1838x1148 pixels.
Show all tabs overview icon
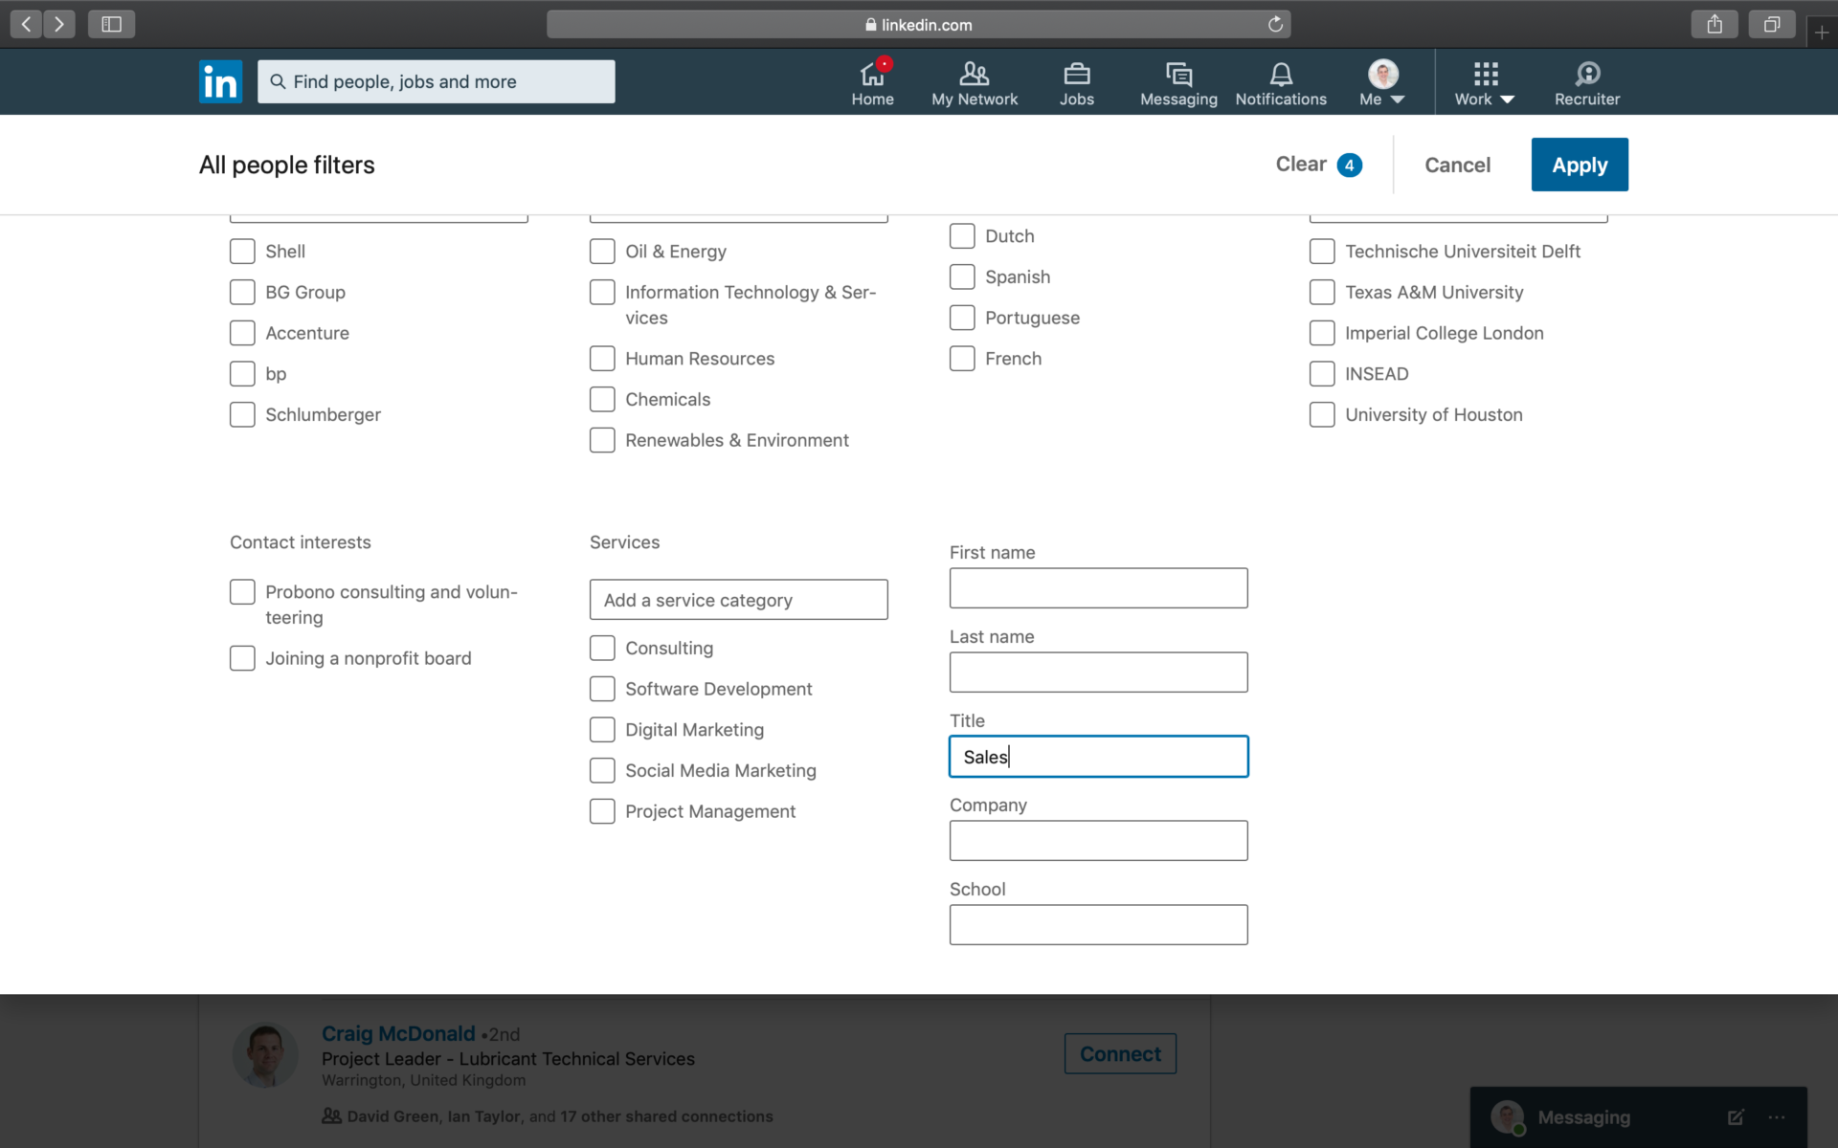click(1772, 24)
